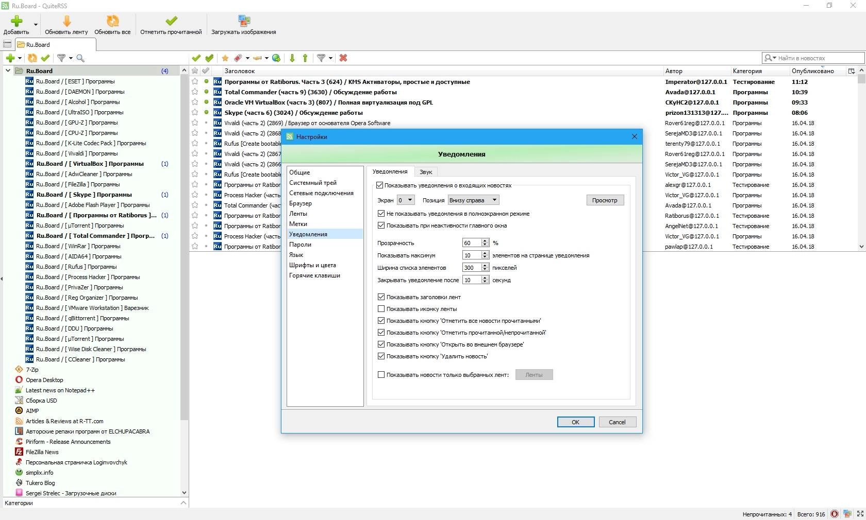866x520 pixels.
Task: Open the Экран dropdown showing 0
Action: [406, 200]
